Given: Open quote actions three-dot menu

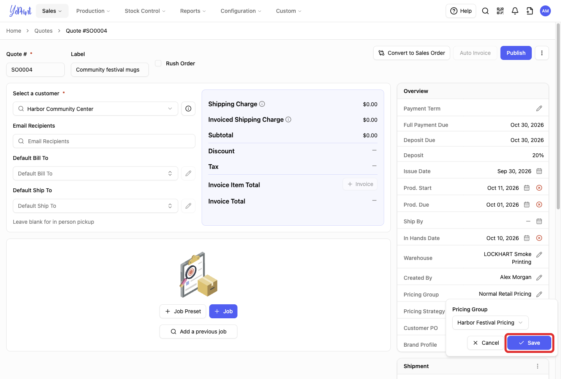Looking at the screenshot, I should (542, 53).
